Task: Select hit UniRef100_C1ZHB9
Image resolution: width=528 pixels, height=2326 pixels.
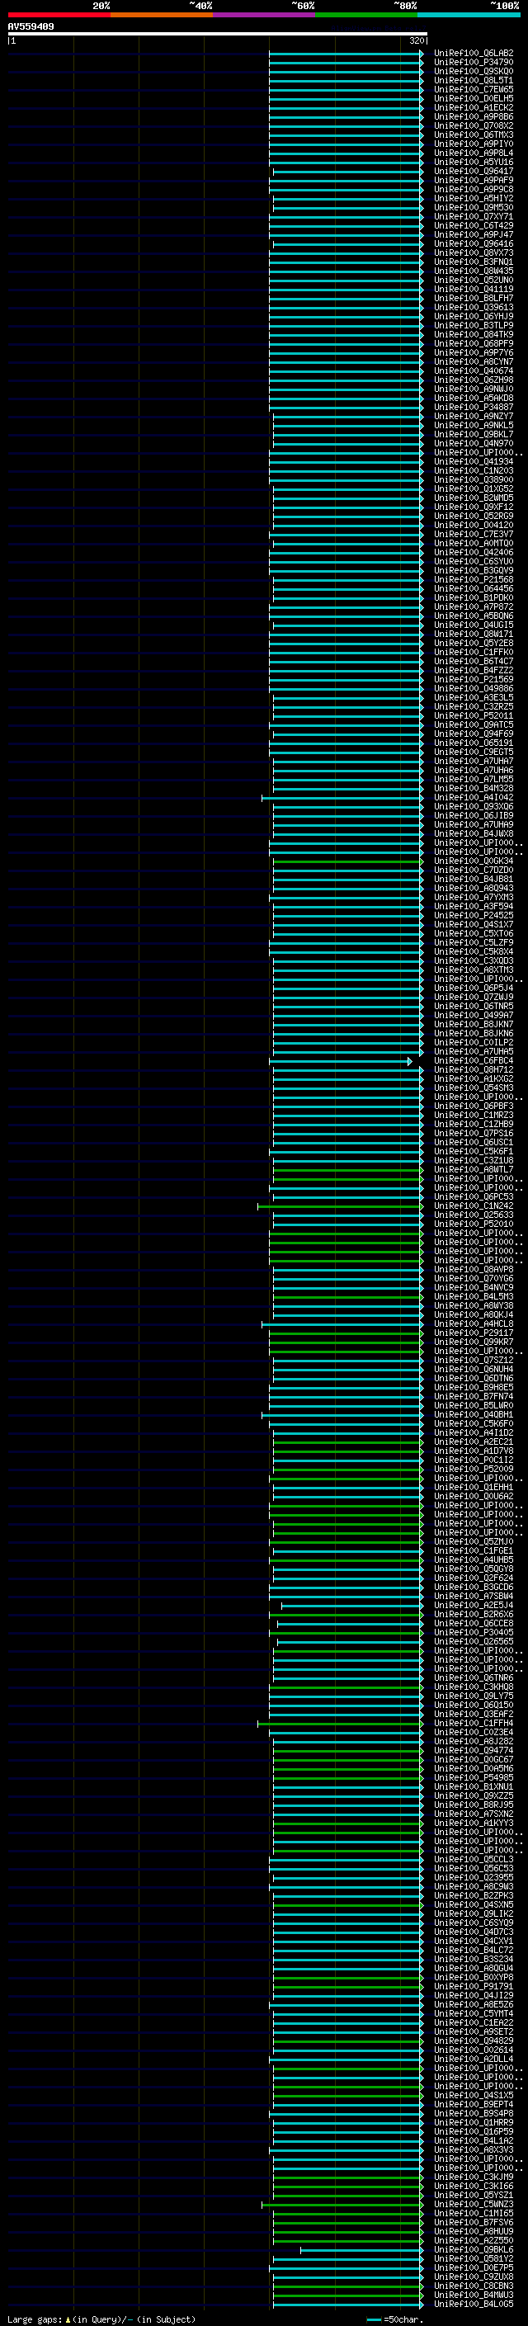Action: 474,1124
